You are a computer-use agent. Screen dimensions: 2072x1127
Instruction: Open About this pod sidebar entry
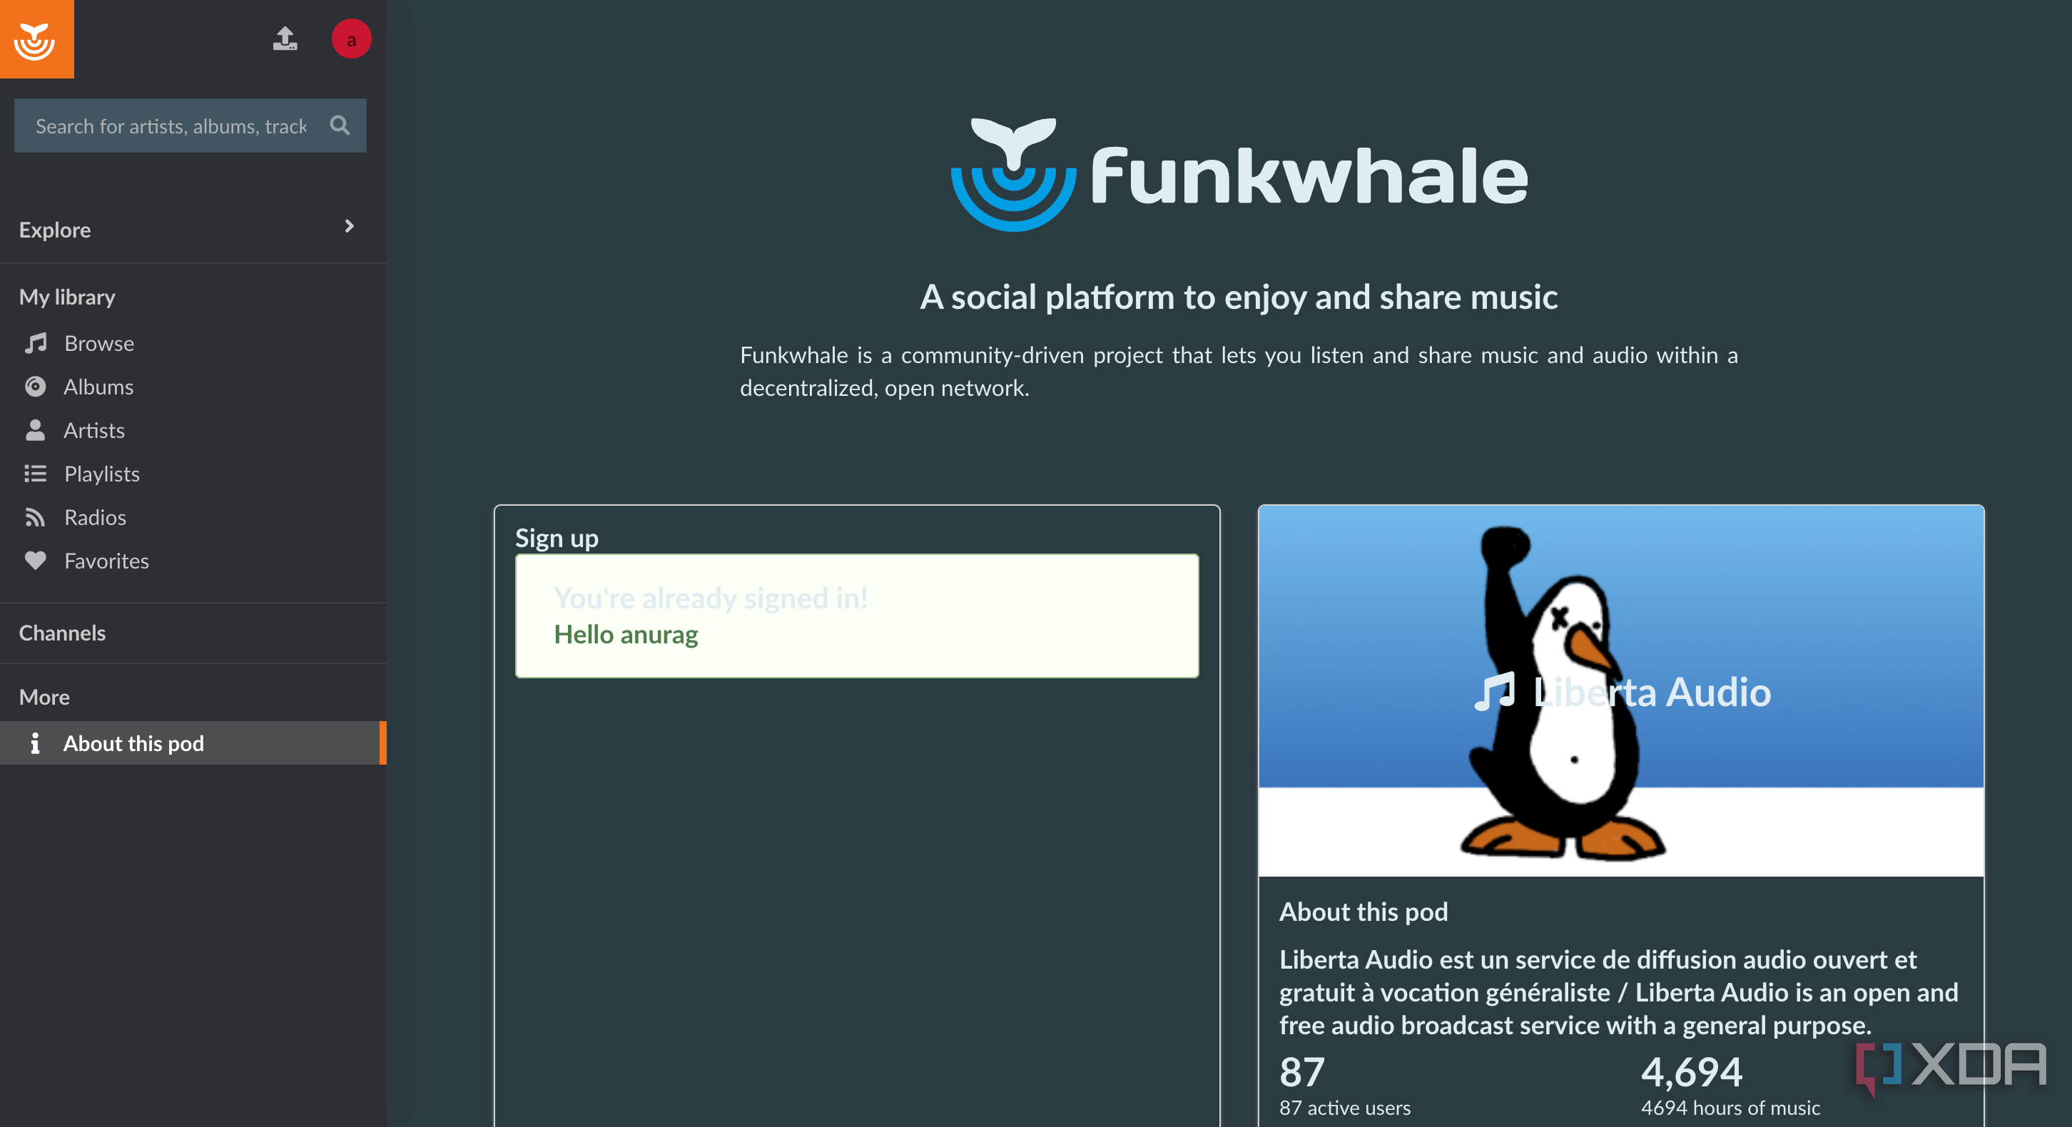(x=193, y=743)
